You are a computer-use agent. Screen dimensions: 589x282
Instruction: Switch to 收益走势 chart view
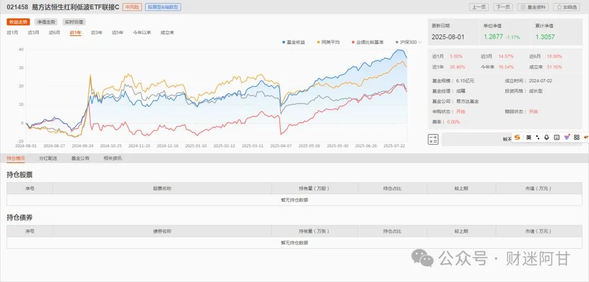click(19, 22)
